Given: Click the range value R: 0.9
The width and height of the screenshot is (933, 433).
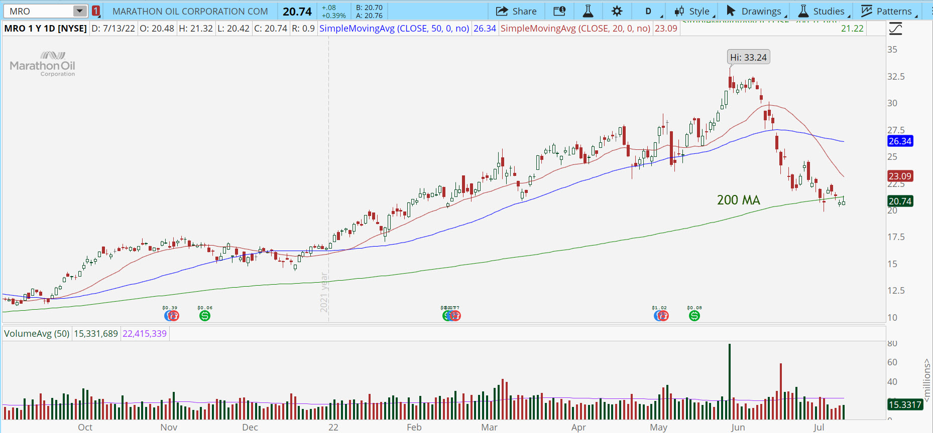Looking at the screenshot, I should [x=303, y=29].
